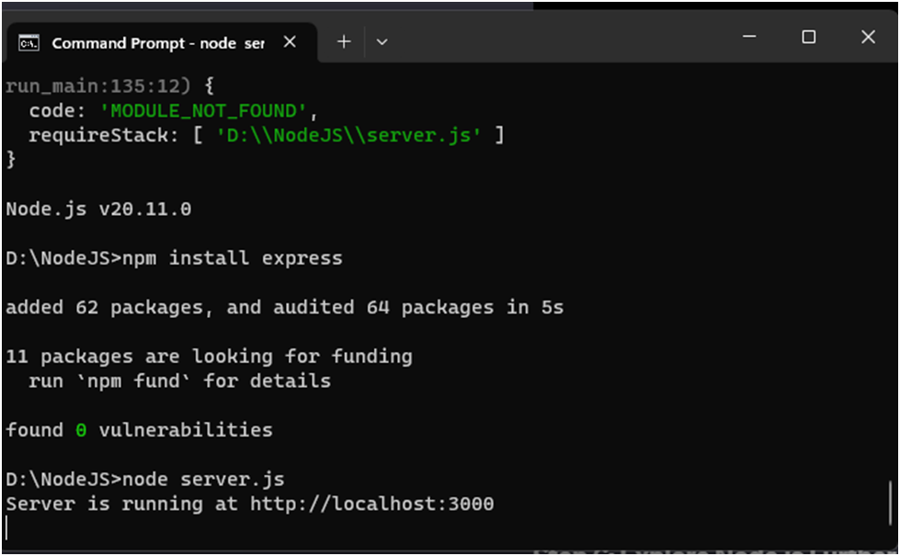Expand the terminal profiles dropdown chevron
The image size is (900, 556).
pos(382,41)
